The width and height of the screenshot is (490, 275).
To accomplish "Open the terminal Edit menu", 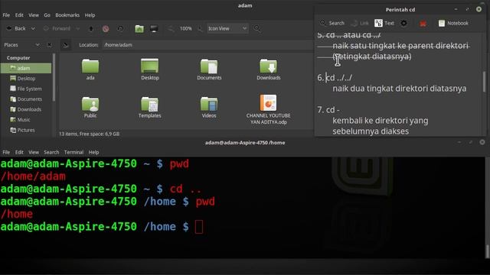I will (19, 152).
